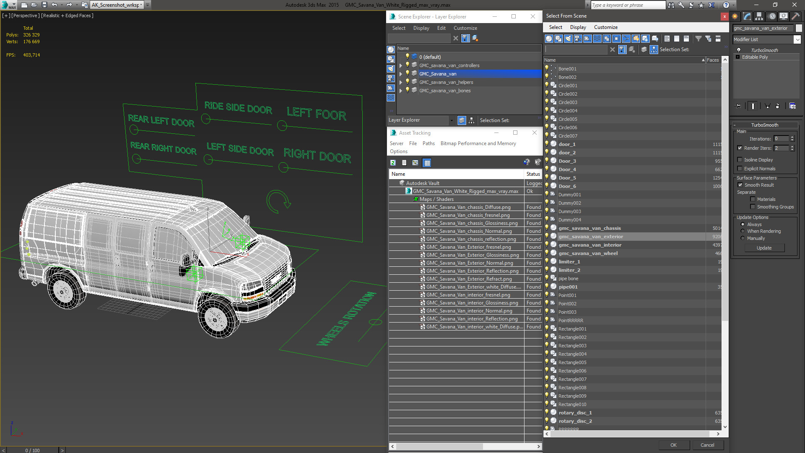The width and height of the screenshot is (805, 453).
Task: Select the Manually update option
Action: pyautogui.click(x=743, y=238)
